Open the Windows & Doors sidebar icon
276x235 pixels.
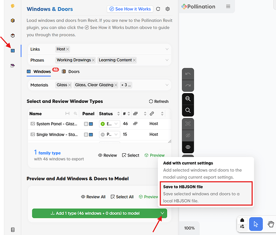tap(13, 51)
